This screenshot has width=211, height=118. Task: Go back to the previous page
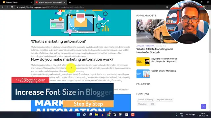click(3, 7)
